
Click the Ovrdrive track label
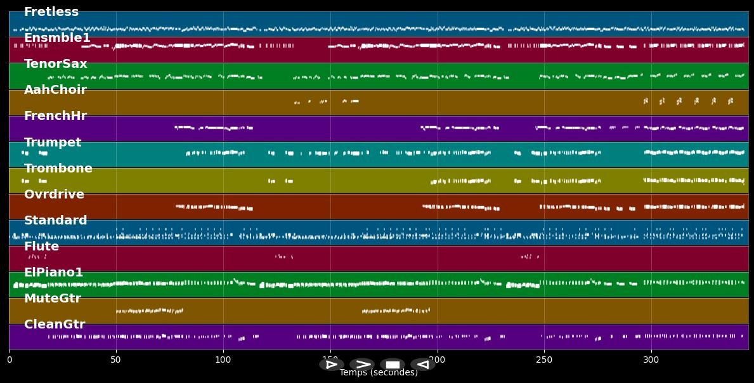point(54,195)
